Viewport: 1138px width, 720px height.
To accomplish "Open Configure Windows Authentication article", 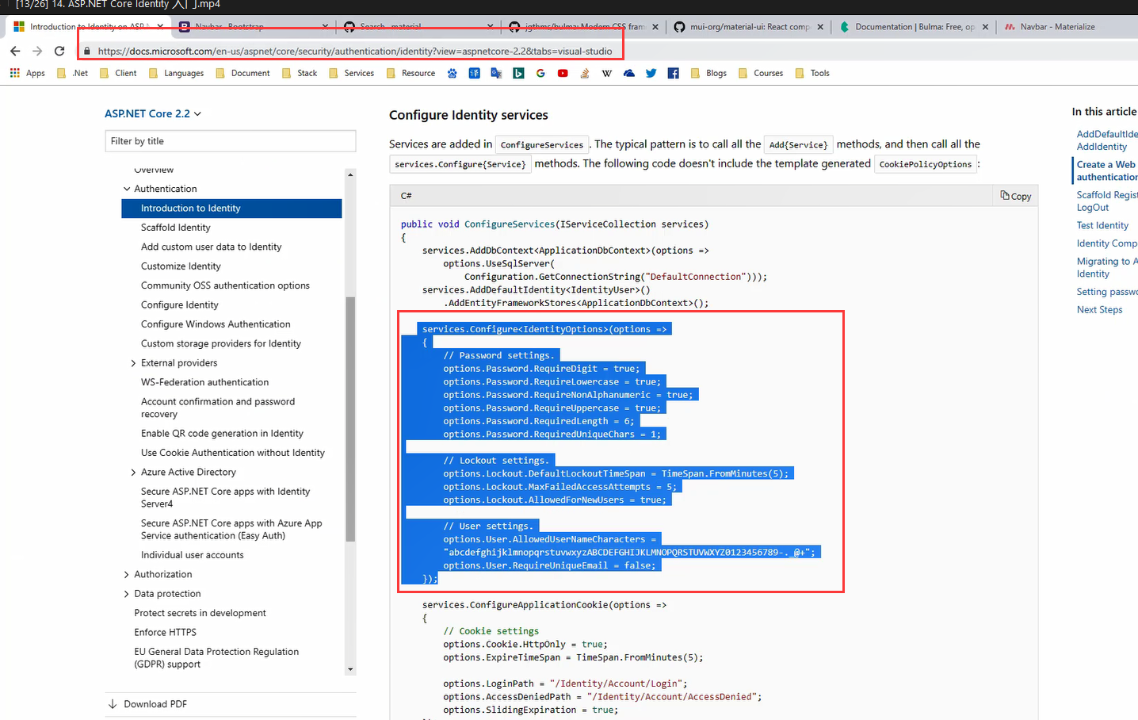I will [x=216, y=324].
